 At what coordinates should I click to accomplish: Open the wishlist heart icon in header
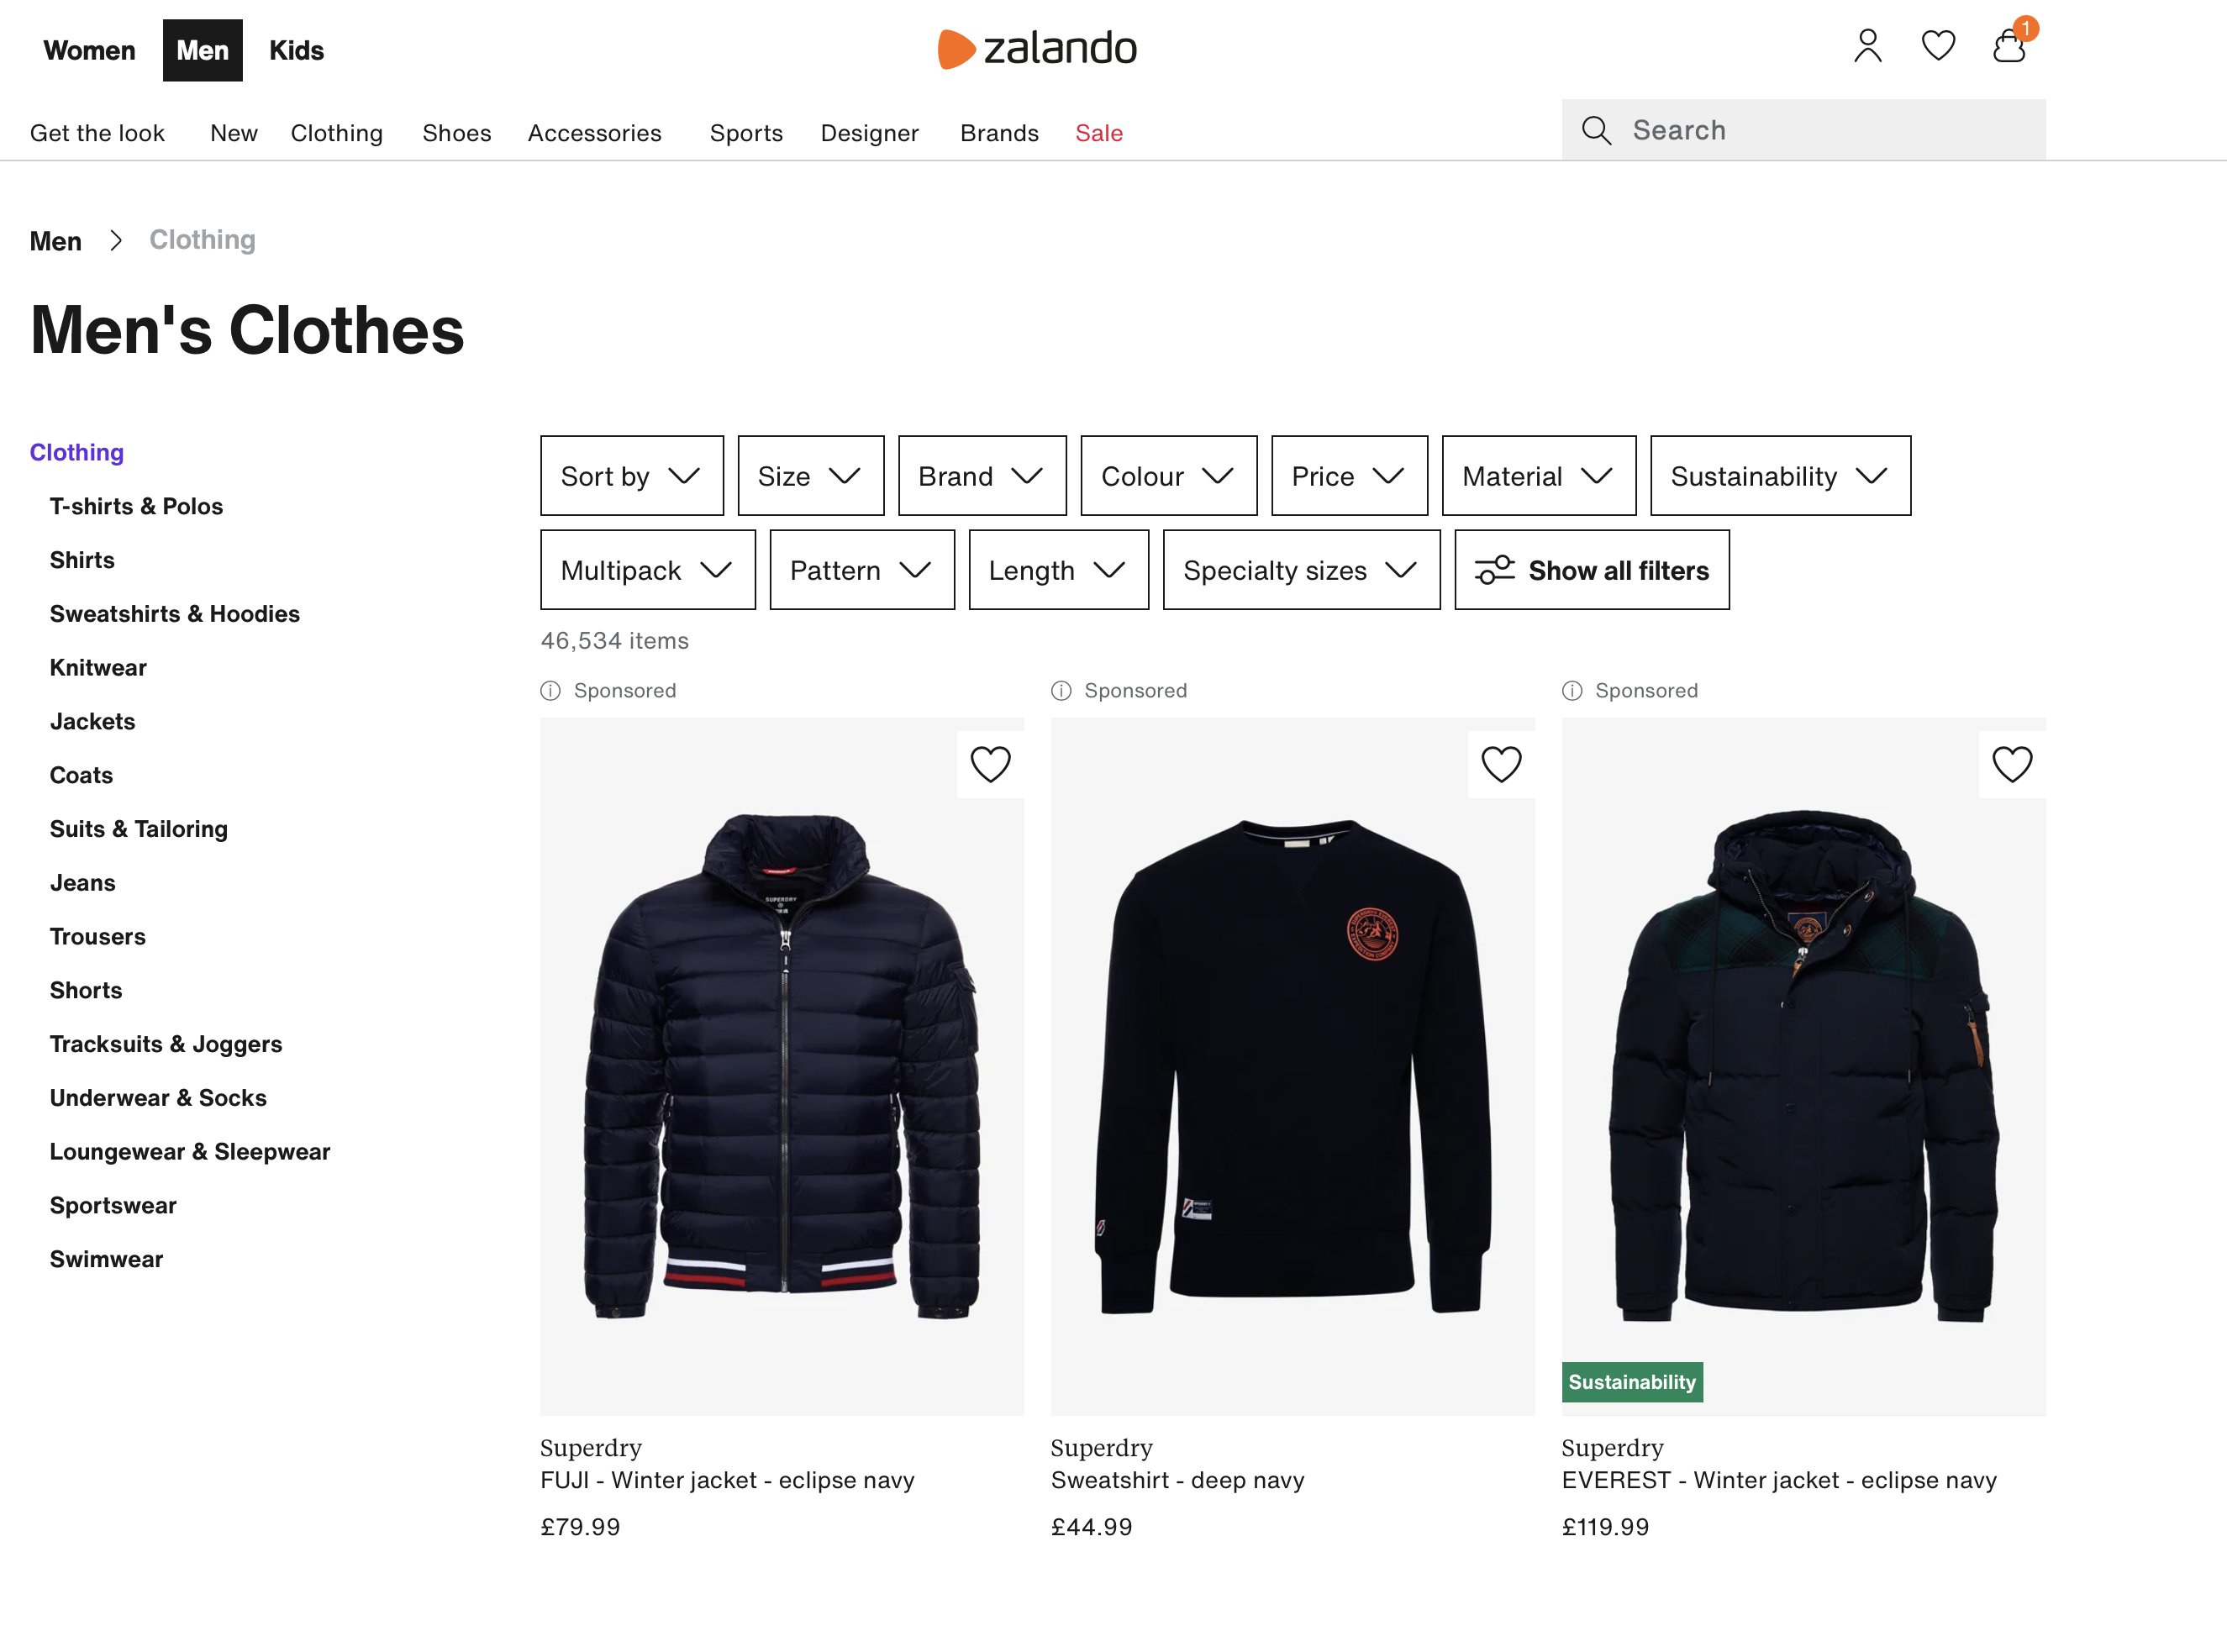pyautogui.click(x=1938, y=46)
